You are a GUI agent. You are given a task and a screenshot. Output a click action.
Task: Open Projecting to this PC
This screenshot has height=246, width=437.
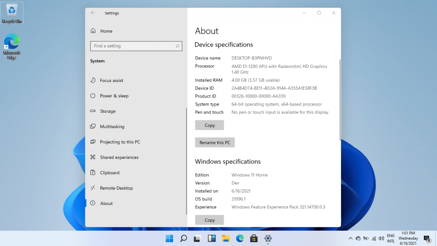pyautogui.click(x=119, y=142)
